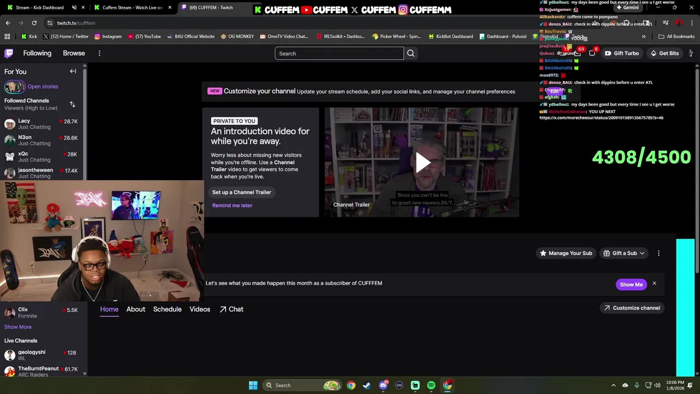Open Browse page
Image resolution: width=700 pixels, height=394 pixels.
pos(74,53)
